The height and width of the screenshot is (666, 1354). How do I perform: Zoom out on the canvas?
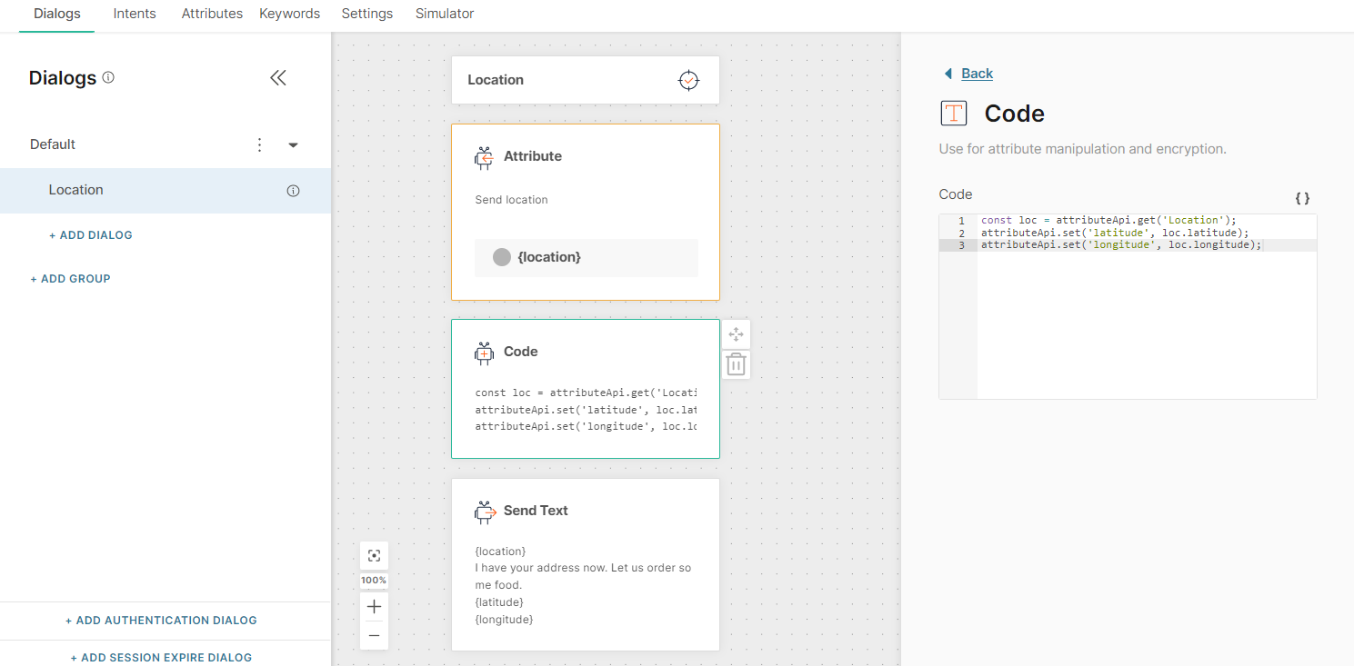[374, 635]
